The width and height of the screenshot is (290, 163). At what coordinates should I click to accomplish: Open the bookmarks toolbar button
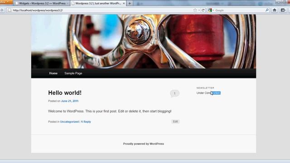[283, 10]
